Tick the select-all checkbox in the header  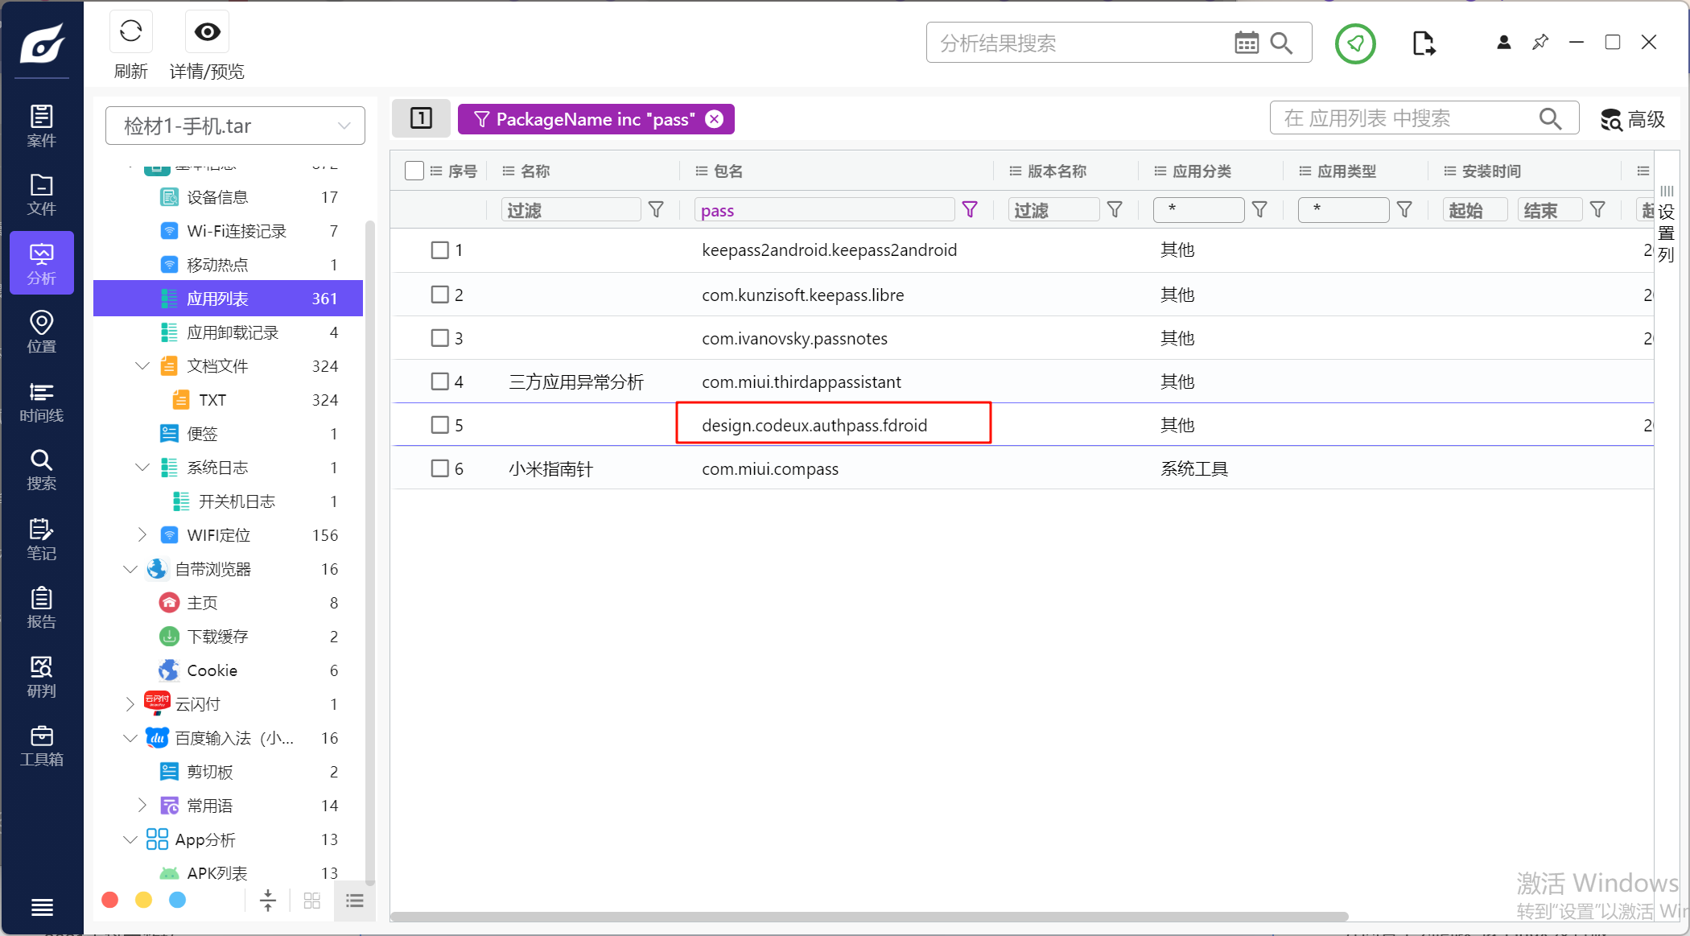click(414, 171)
